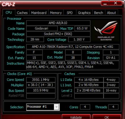Click the Instructions text area
The image size is (125, 119).
pos(73,65)
